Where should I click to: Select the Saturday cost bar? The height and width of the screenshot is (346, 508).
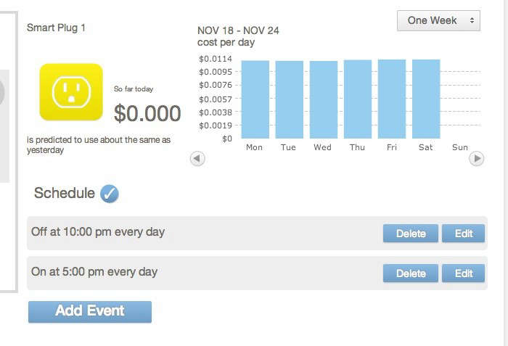coord(426,99)
